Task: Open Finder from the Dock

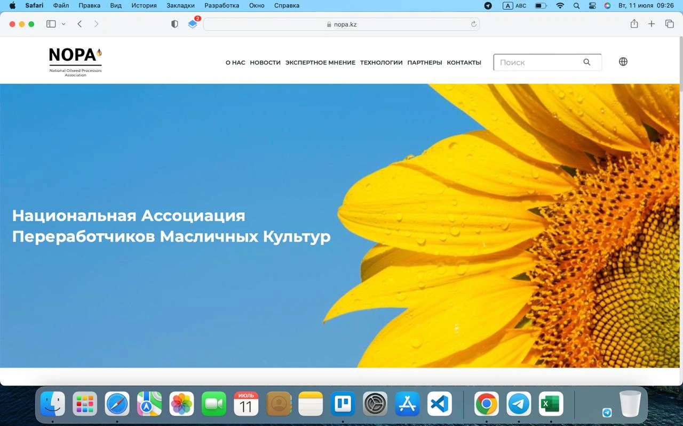Action: 53,404
